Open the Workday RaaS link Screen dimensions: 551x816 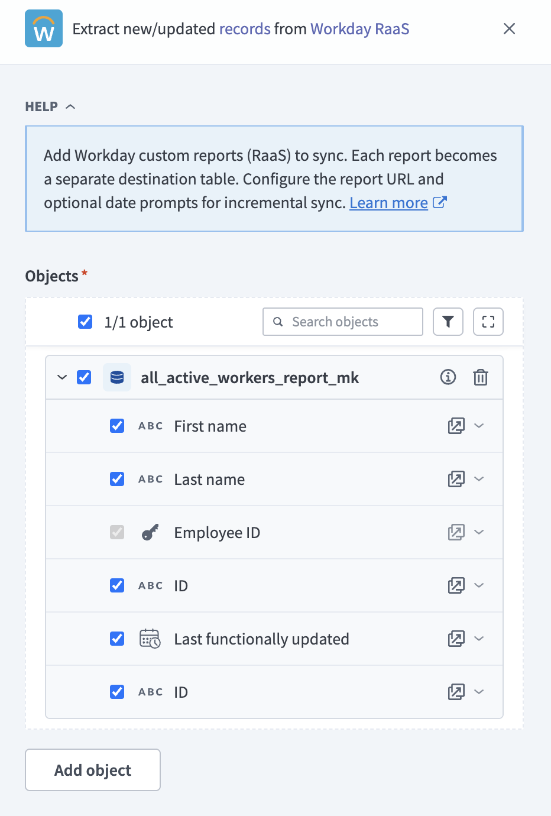(x=359, y=29)
